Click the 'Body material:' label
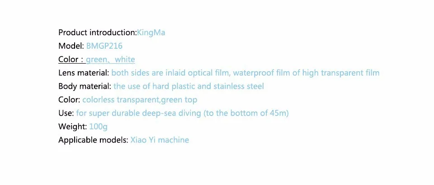The height and width of the screenshot is (185, 434). (85, 86)
